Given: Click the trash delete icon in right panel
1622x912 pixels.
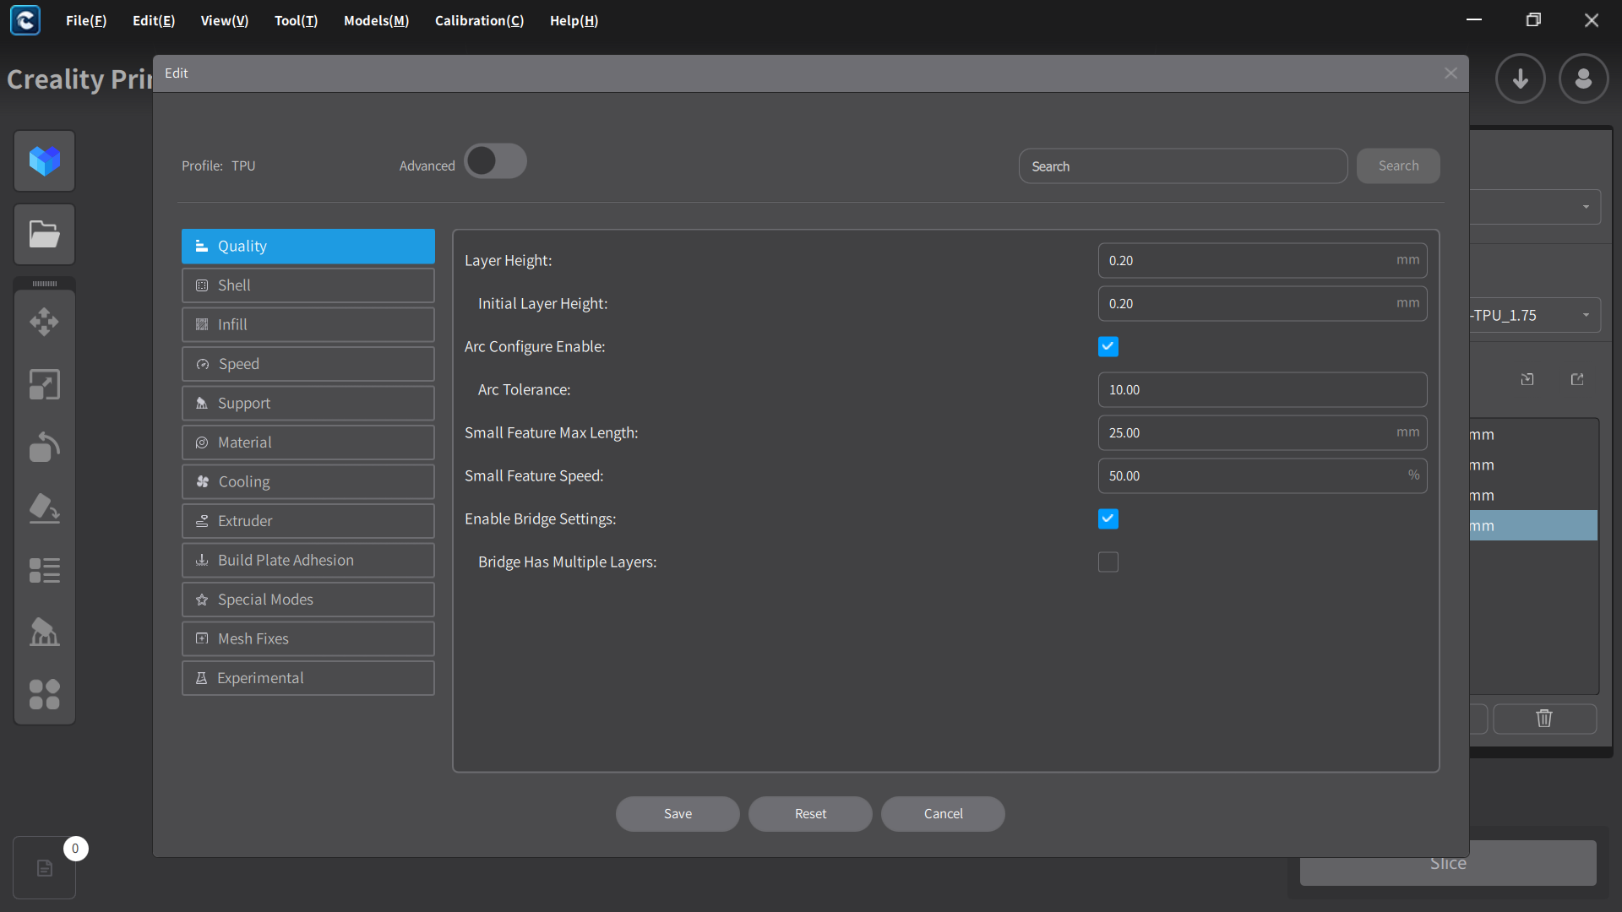Looking at the screenshot, I should 1544,719.
